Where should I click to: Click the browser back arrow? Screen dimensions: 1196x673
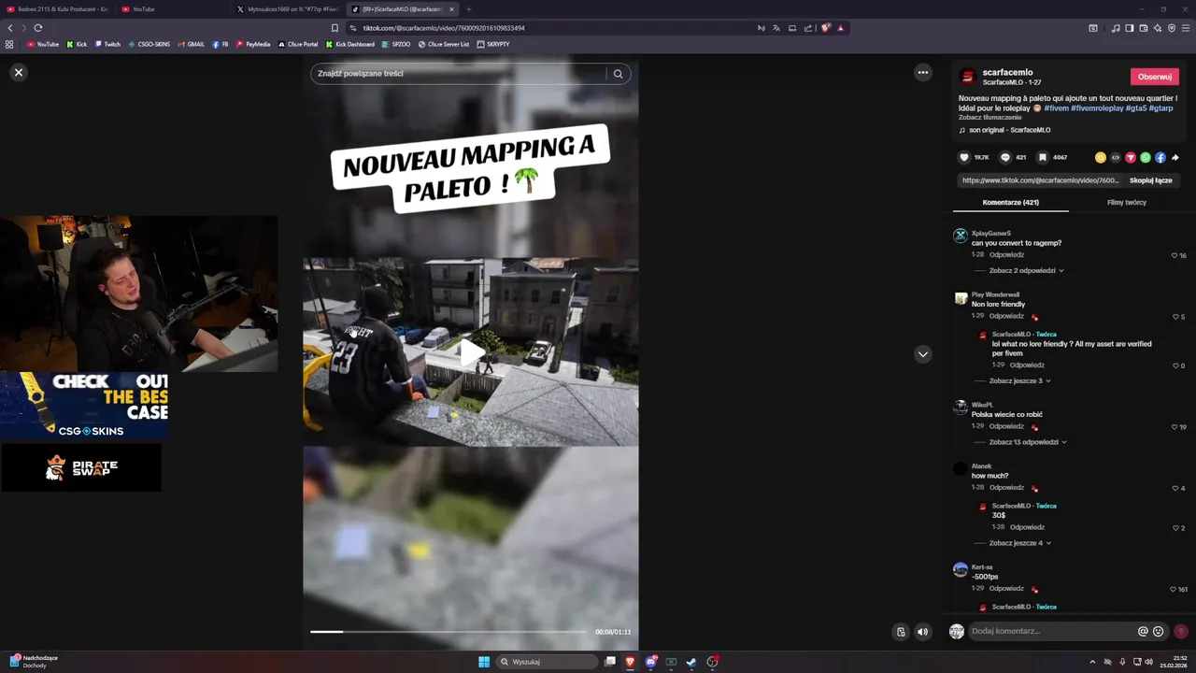pyautogui.click(x=10, y=28)
